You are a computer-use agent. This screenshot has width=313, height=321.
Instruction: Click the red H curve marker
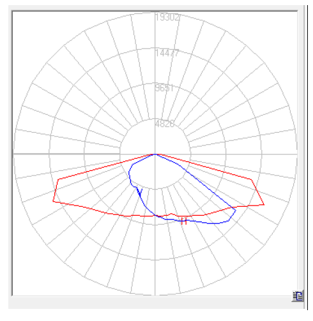[184, 221]
